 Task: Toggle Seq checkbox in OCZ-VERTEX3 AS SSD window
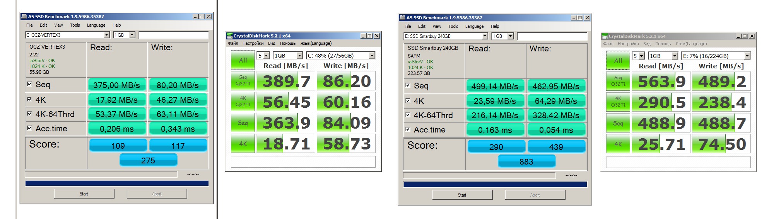pos(29,84)
